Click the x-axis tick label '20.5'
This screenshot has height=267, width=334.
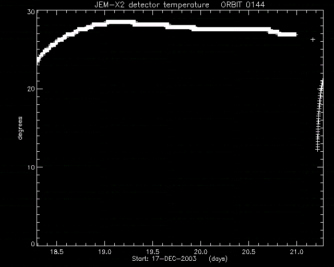point(248,252)
